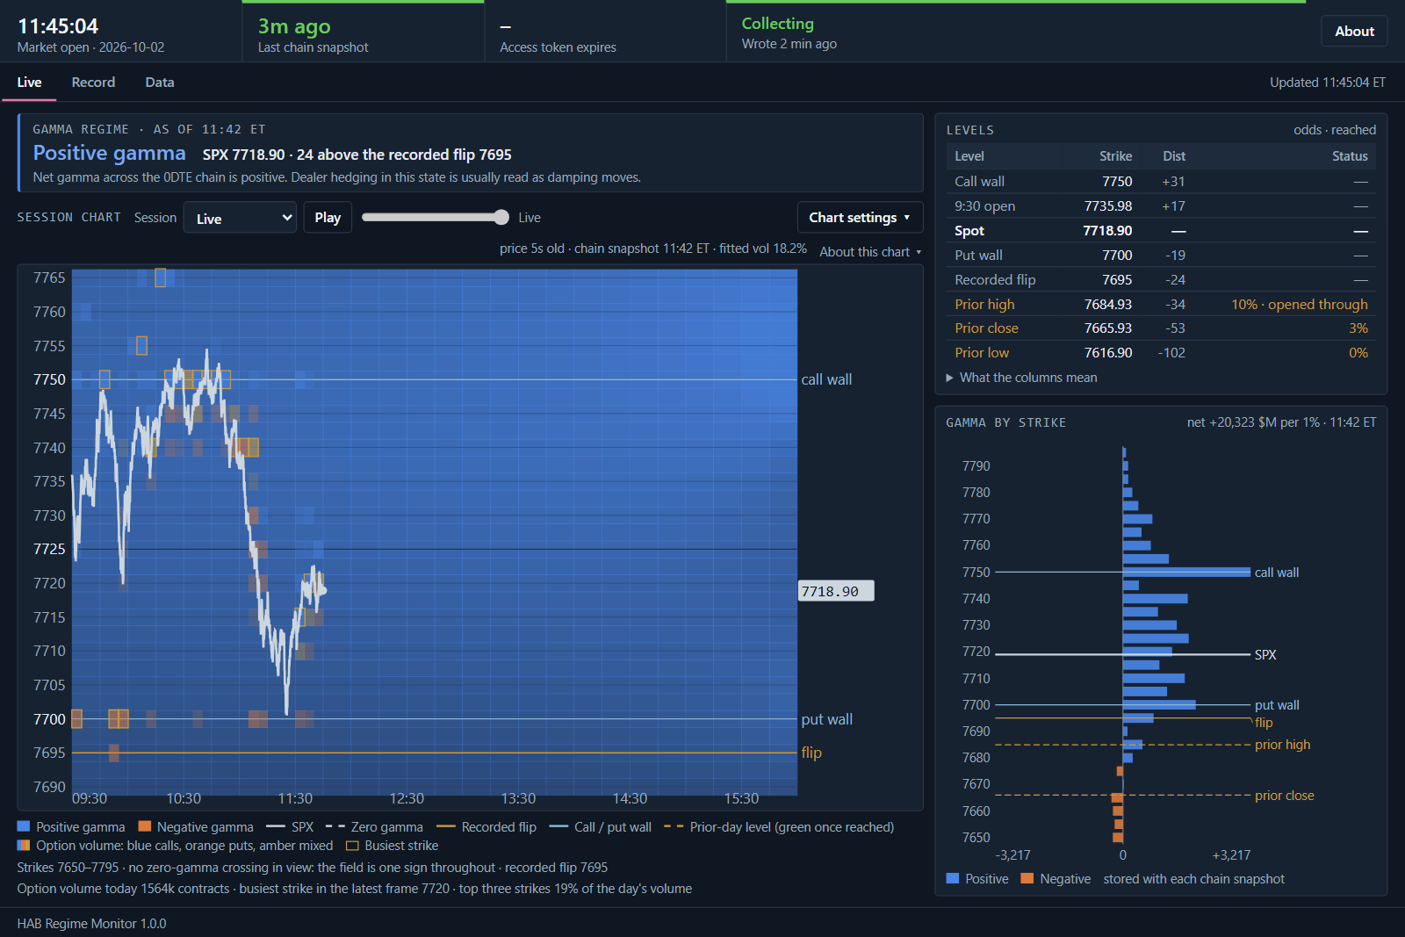Open the Chart settings dropdown
This screenshot has width=1405, height=937.
click(x=860, y=218)
